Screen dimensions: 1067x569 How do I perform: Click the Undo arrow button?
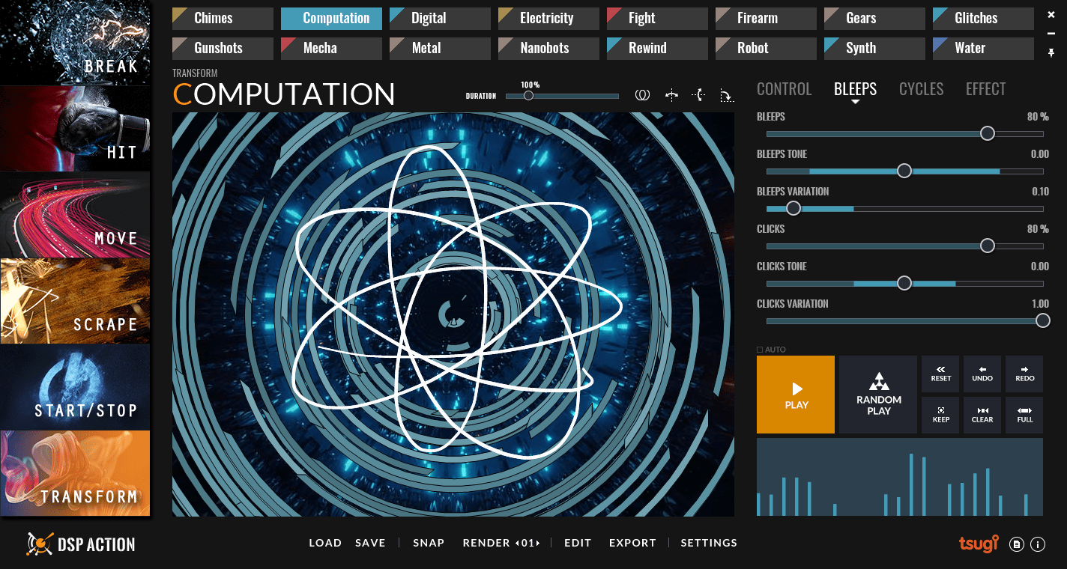(x=982, y=374)
